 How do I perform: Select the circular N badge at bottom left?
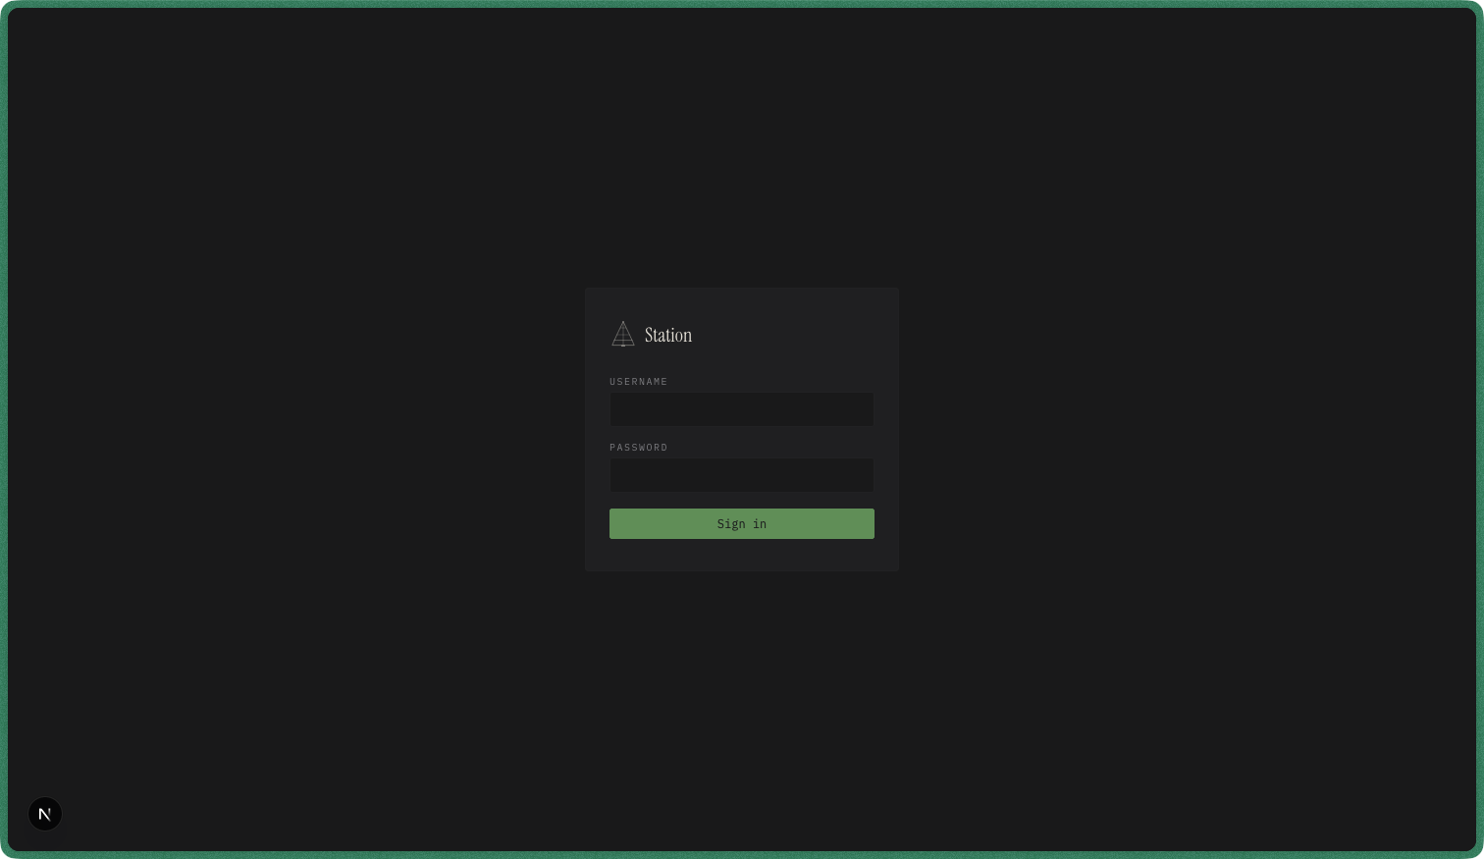click(x=44, y=814)
